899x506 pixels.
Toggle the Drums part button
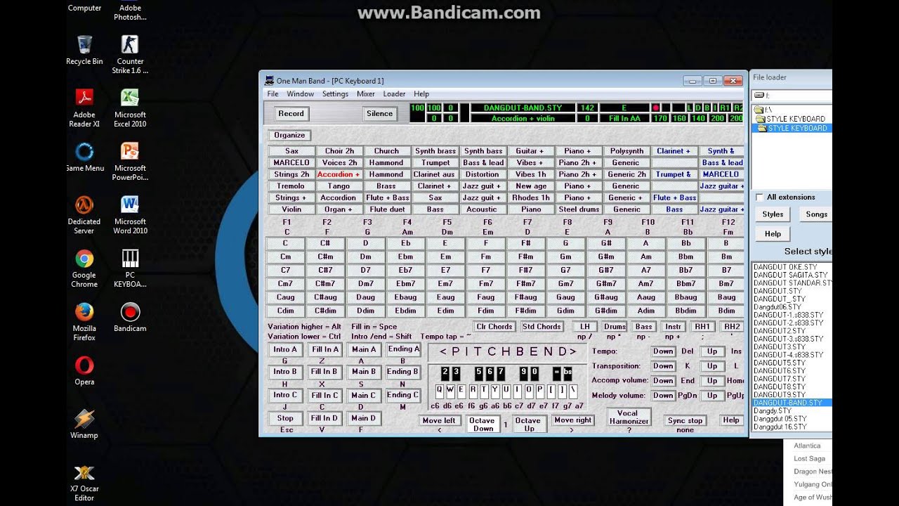[x=615, y=327]
